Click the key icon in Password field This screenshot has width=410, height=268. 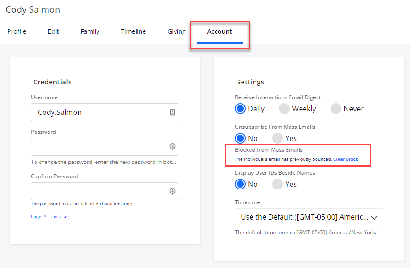pyautogui.click(x=172, y=147)
